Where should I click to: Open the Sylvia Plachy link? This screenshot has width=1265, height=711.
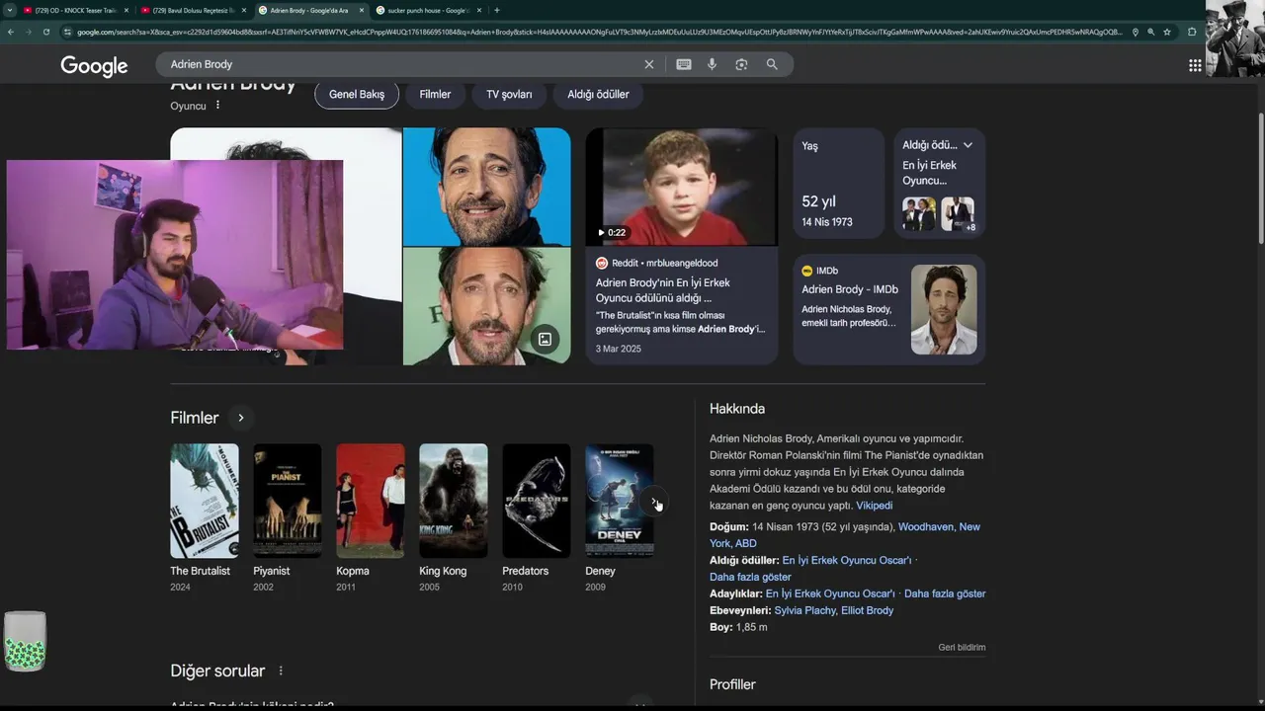[804, 610]
